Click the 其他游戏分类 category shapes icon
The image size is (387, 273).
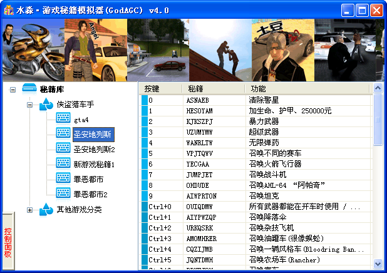tap(46, 210)
